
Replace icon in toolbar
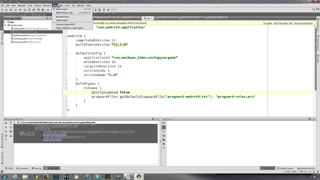pos(43,10)
